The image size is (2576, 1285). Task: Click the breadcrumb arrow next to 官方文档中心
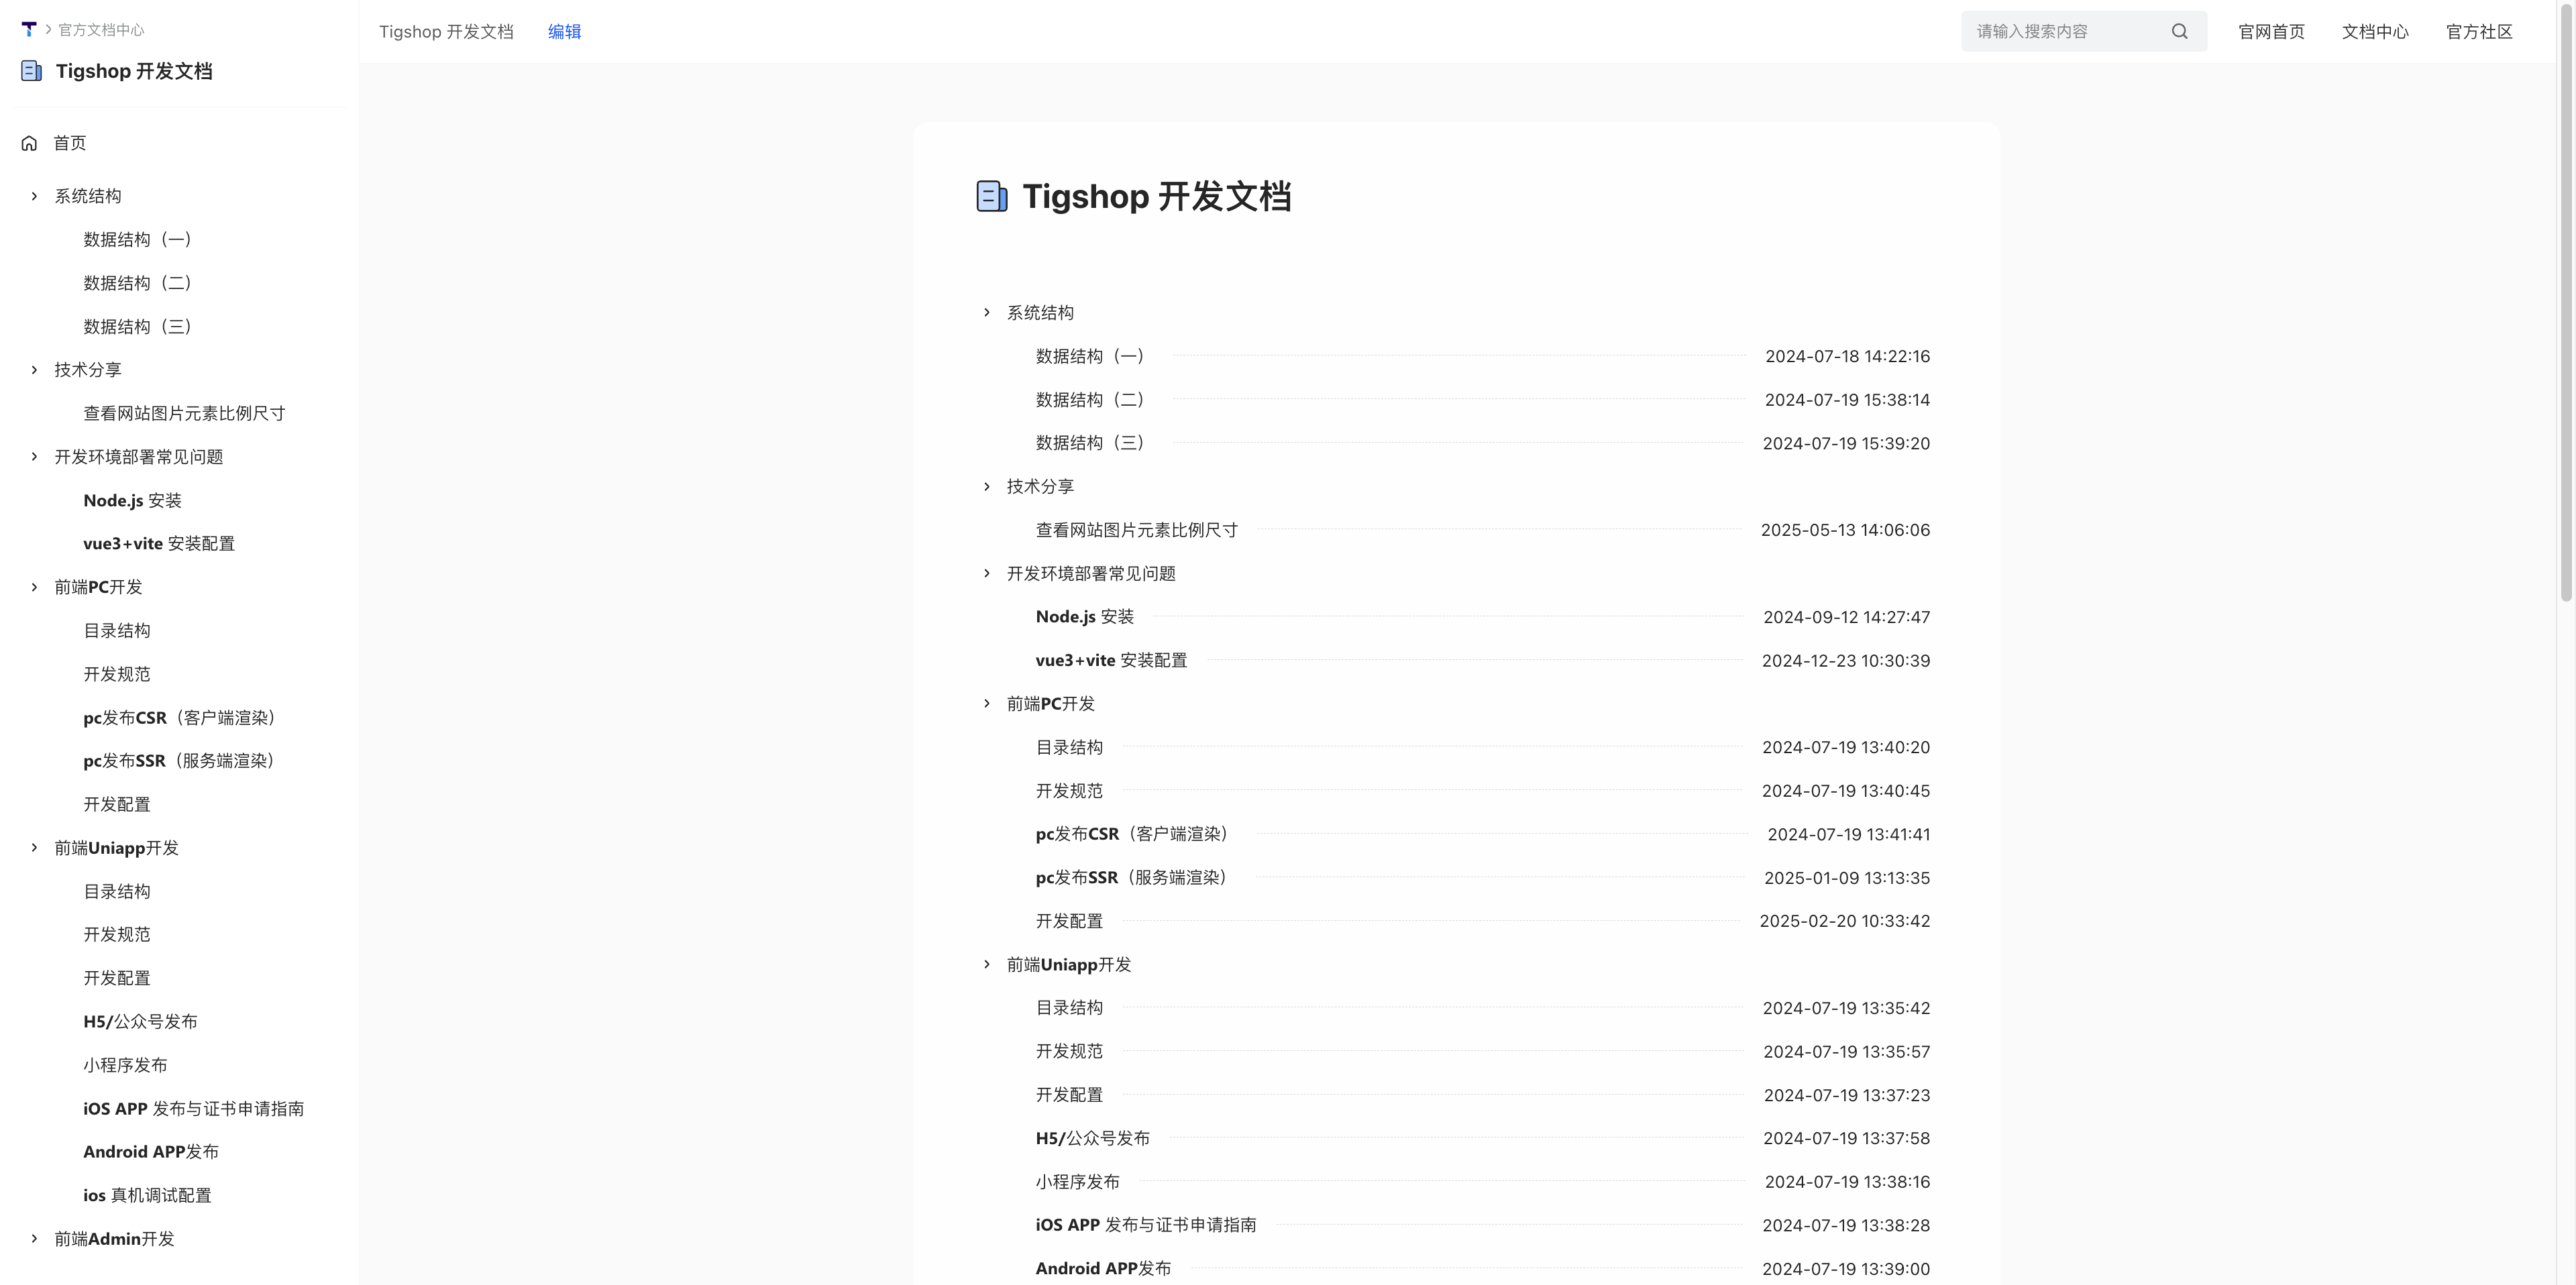(48, 30)
